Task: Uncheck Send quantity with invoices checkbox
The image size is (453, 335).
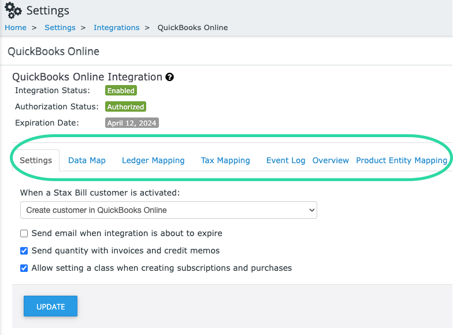Action: [24, 251]
